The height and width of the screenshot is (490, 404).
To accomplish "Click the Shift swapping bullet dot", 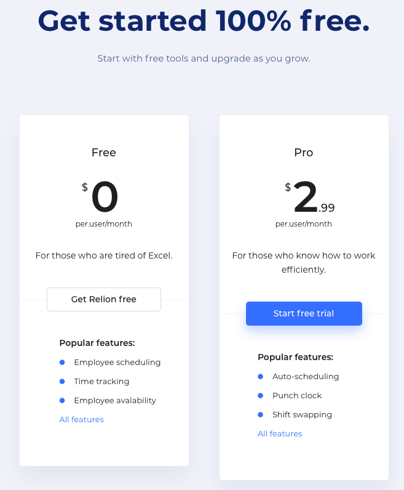I will point(260,414).
